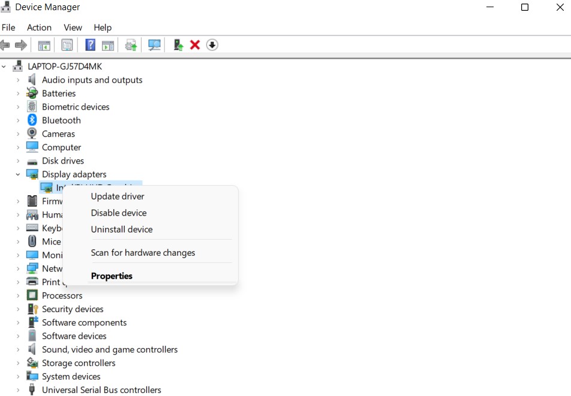Viewport: 571px width, 396px height.
Task: Choose Update driver from the context menu
Action: point(118,197)
